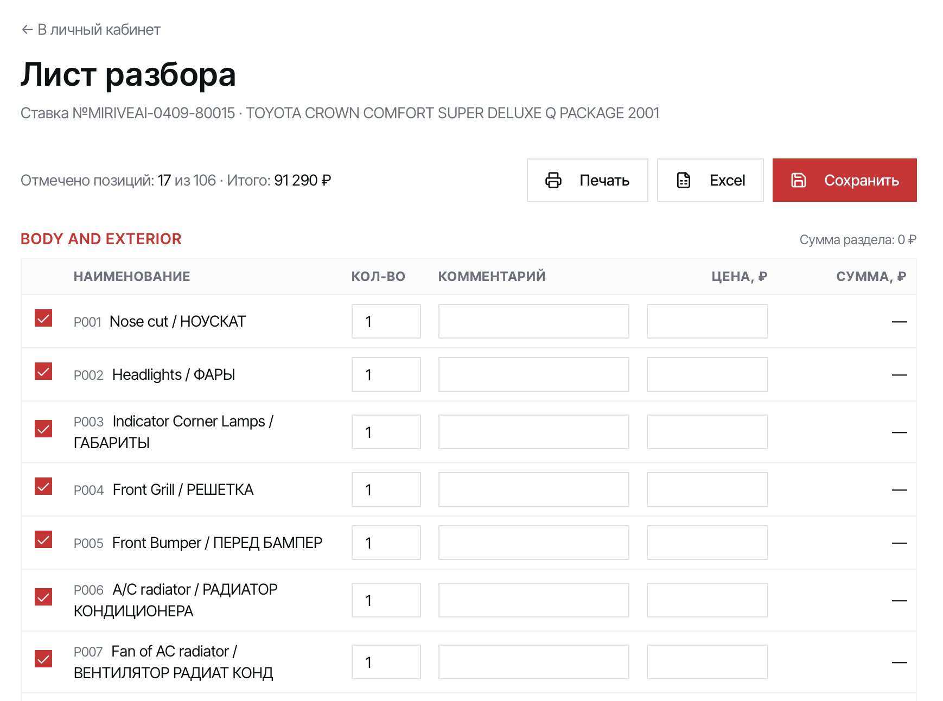
Task: Click price field for Nose cut row
Action: tap(708, 321)
